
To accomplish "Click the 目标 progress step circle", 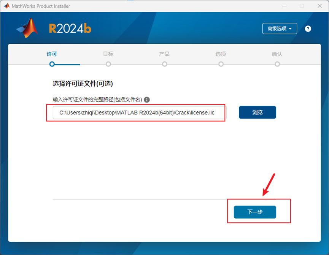I will pyautogui.click(x=108, y=64).
